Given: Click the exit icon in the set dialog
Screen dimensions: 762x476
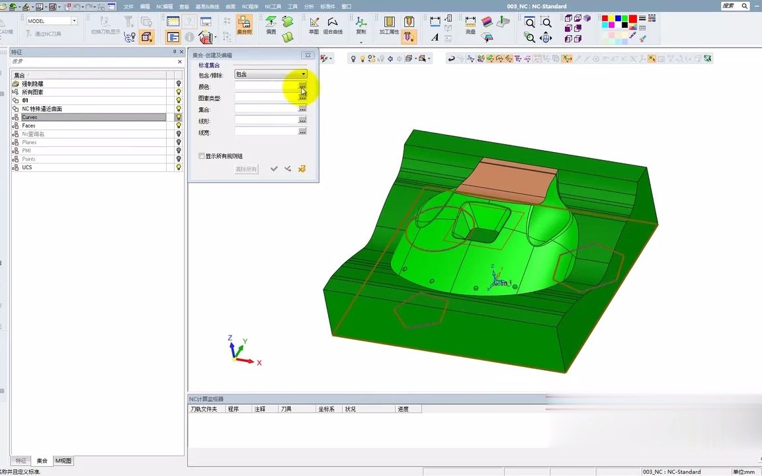Looking at the screenshot, I should click(x=302, y=169).
